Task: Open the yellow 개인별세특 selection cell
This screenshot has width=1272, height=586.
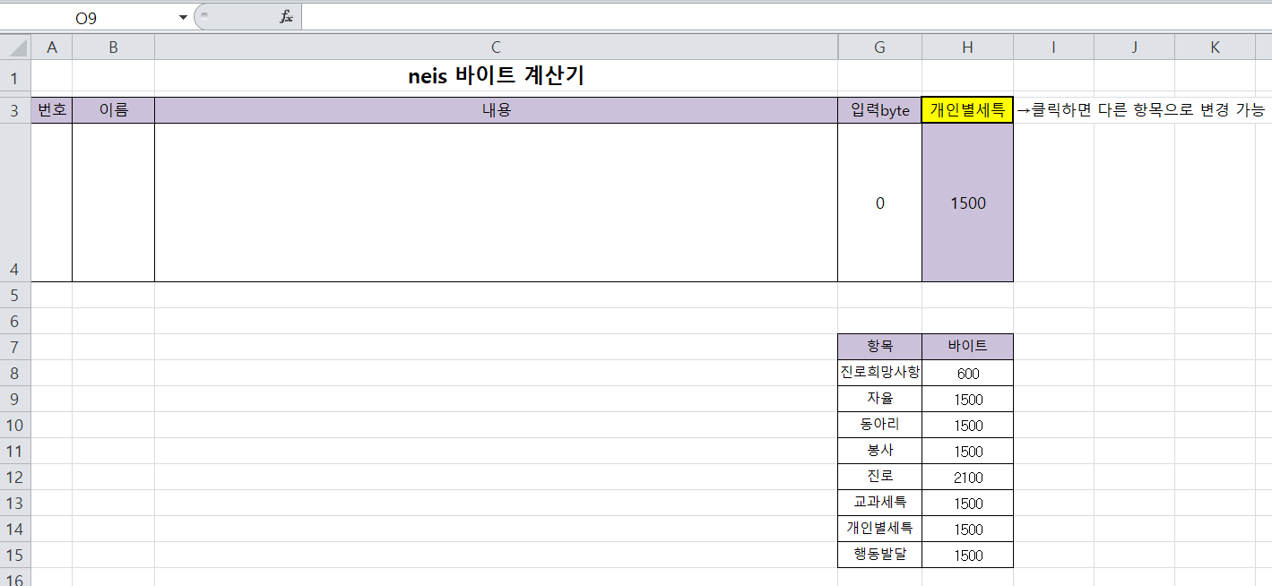Action: point(967,110)
